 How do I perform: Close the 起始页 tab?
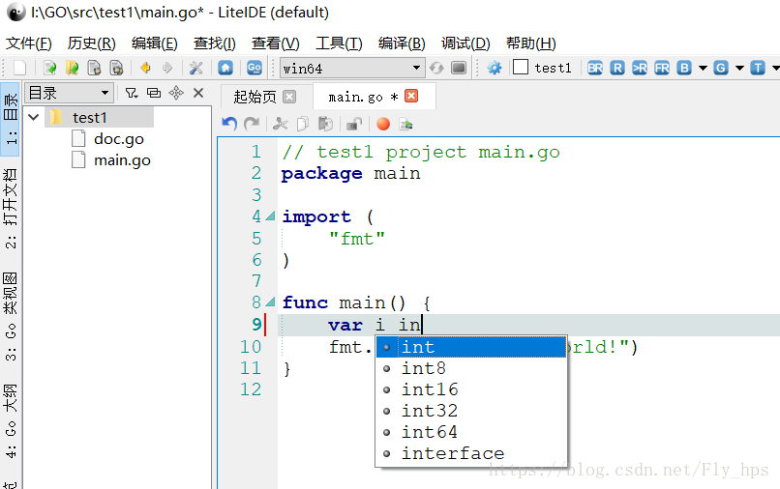click(x=289, y=97)
